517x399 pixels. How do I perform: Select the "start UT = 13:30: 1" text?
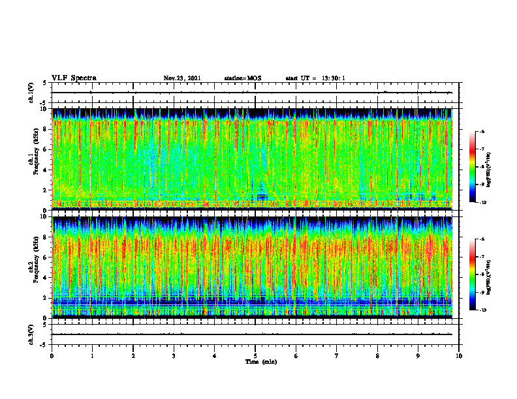click(x=315, y=78)
